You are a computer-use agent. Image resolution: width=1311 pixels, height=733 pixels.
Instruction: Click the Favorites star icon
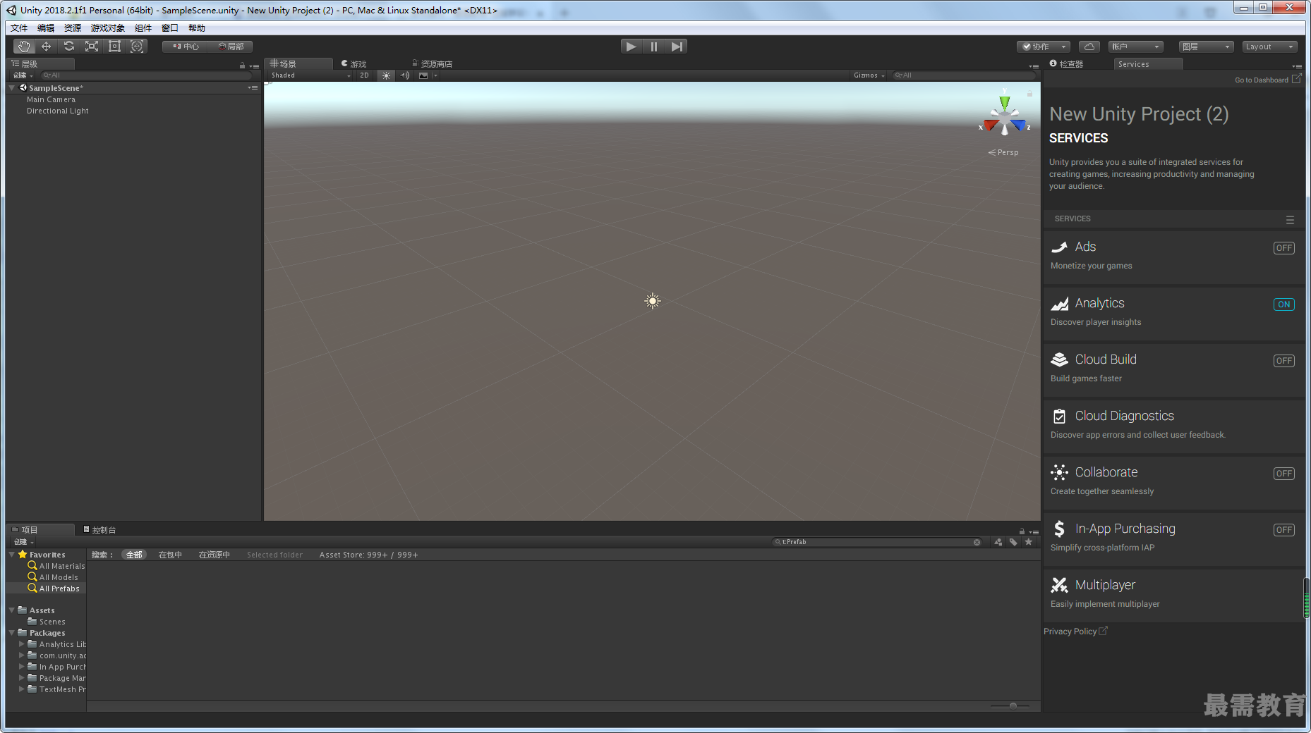[23, 555]
